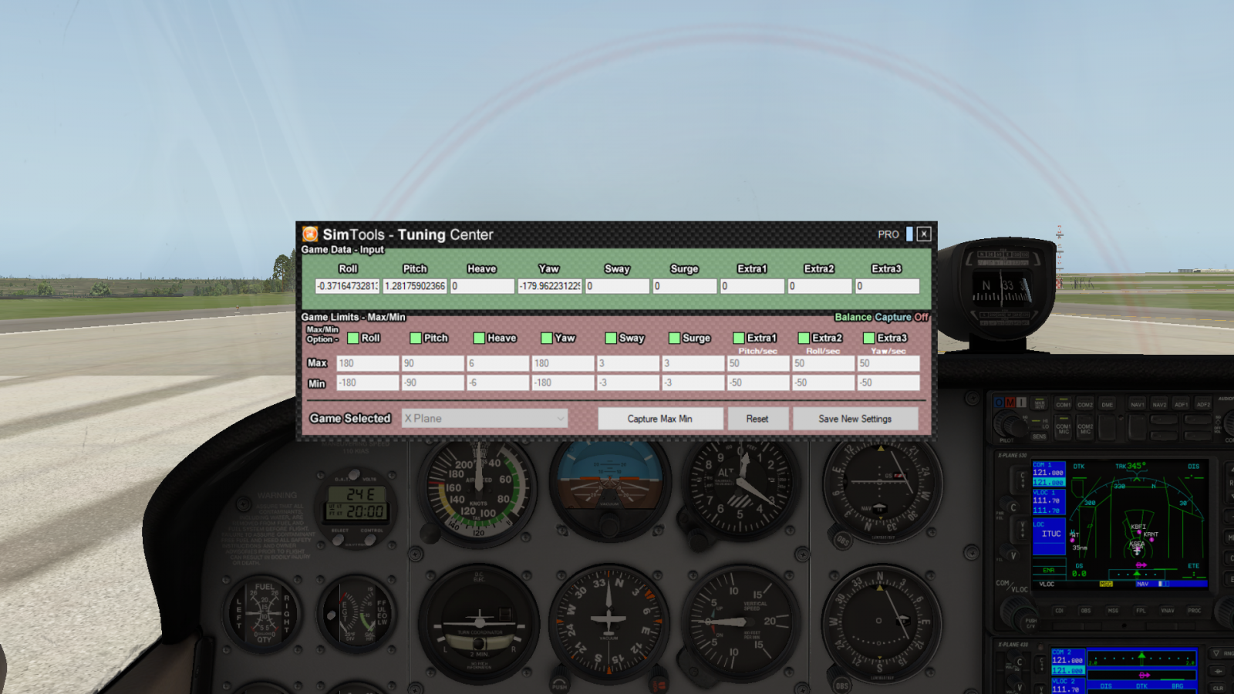Click the Extra1 Max field showing 50
1234x694 pixels.
coord(758,363)
